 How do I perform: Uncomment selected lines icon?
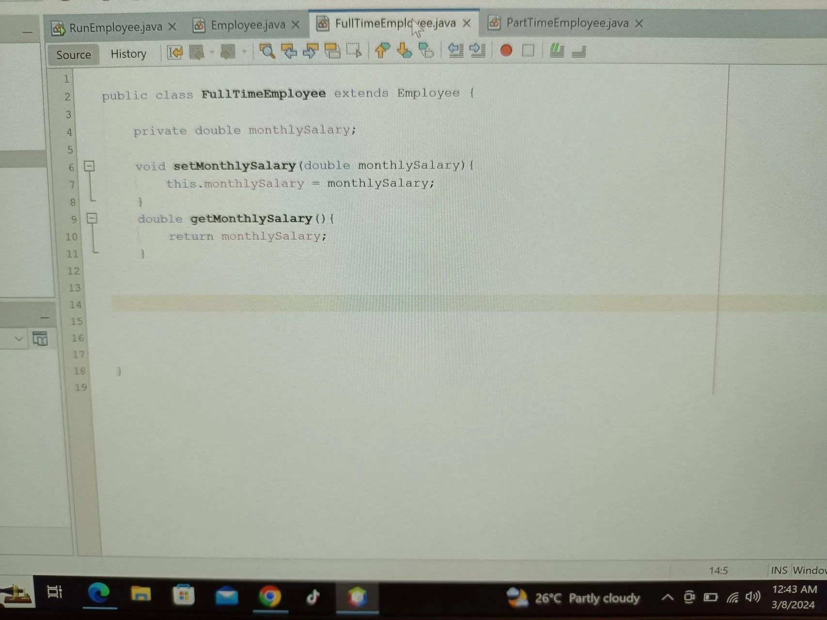578,51
